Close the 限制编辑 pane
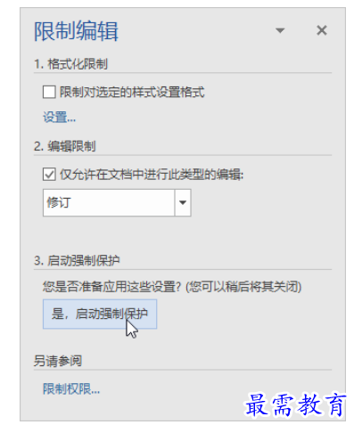Viewport: 354px width, 433px height. (322, 30)
